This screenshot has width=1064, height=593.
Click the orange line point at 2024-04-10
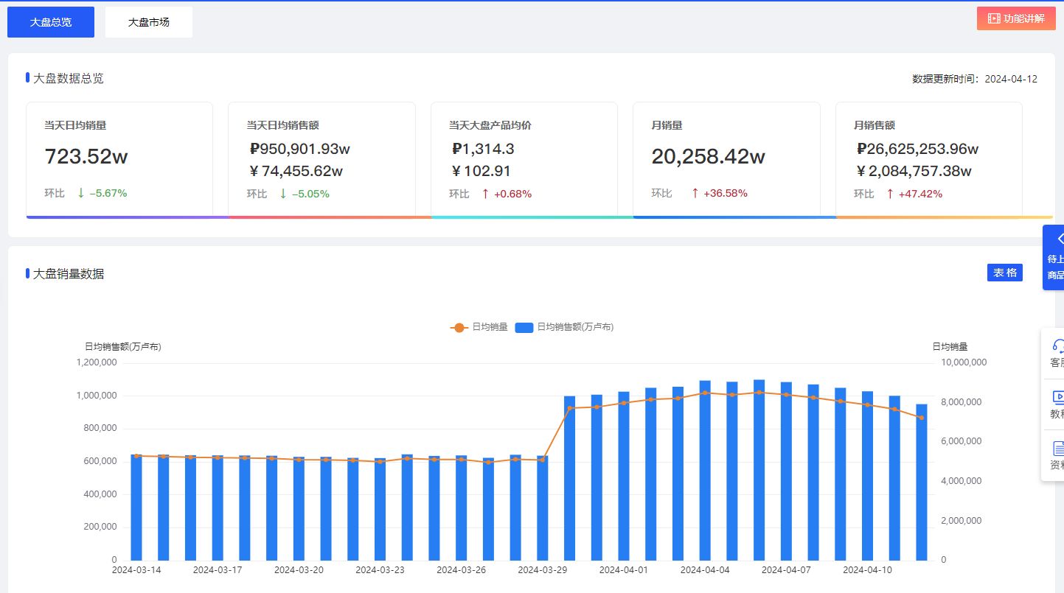[868, 405]
